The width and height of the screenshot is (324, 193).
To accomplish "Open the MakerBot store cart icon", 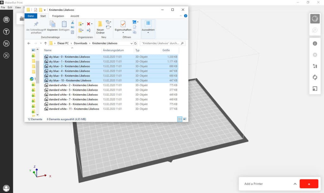I will (x=6, y=44).
